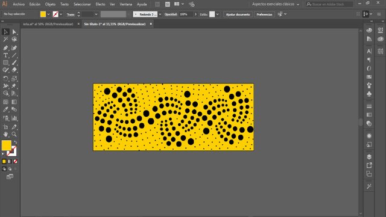Activate the Color fill mode button
The height and width of the screenshot is (217, 386).
tap(4, 161)
